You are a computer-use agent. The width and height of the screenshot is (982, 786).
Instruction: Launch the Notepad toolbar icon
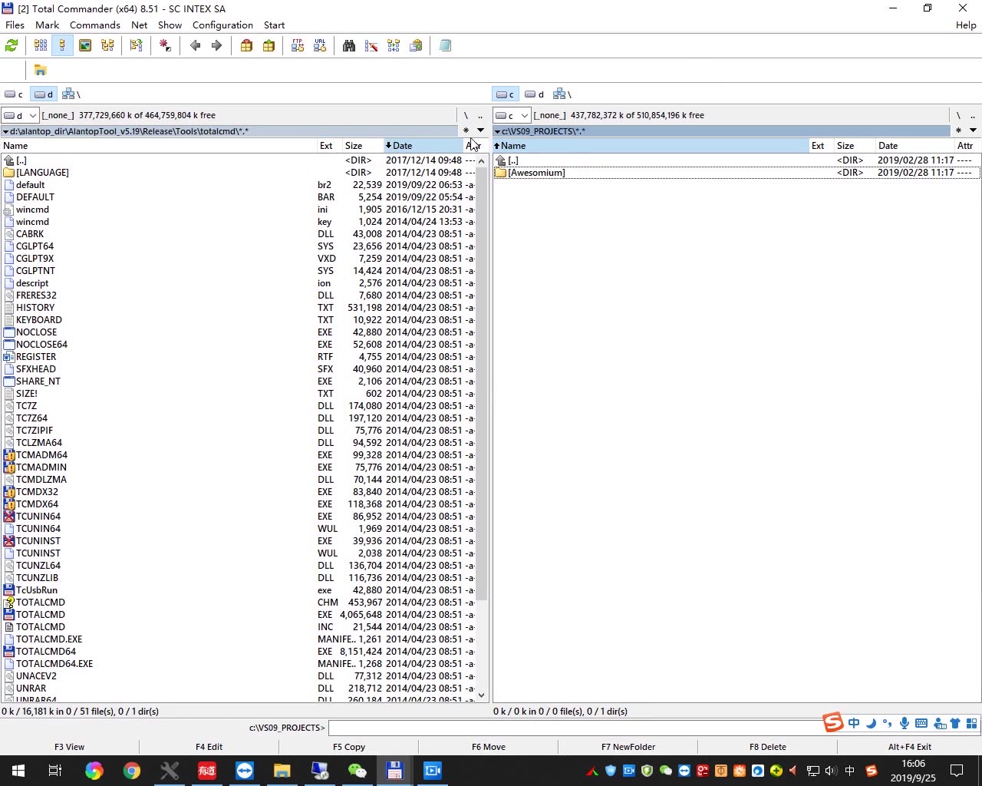click(445, 46)
